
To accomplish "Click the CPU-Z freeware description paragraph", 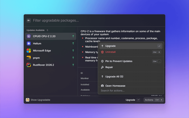I will [x=120, y=33].
